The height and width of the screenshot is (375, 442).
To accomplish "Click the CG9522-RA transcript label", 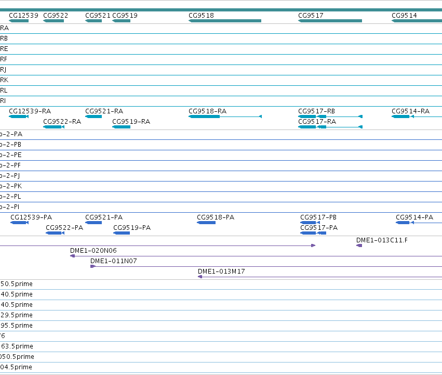I will (x=62, y=122).
